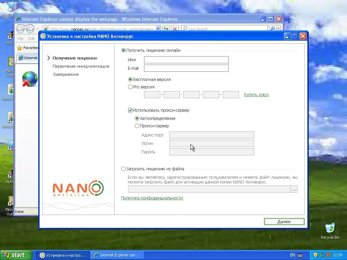347x260 pixels.
Task: Close the NANO Antivirus setup window
Action: 303,36
